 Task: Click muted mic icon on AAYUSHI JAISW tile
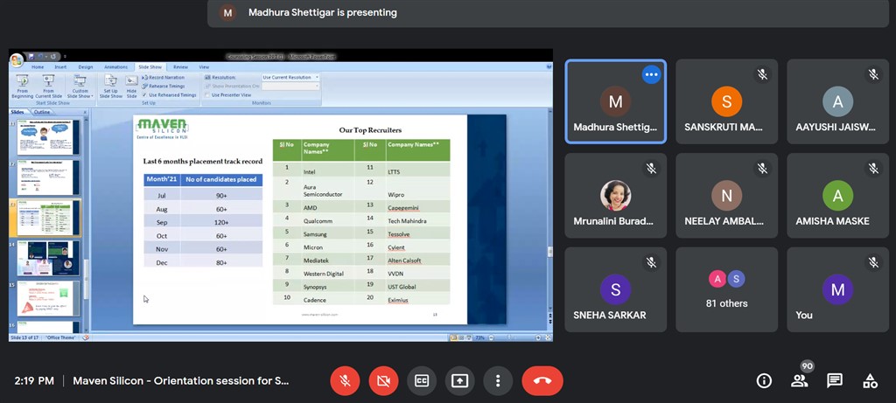[873, 74]
